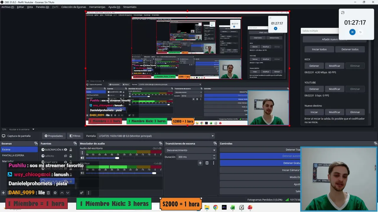Viewport: 378px width, 212px height.
Task: Pause the 01:27:17 timer
Action: point(352,32)
